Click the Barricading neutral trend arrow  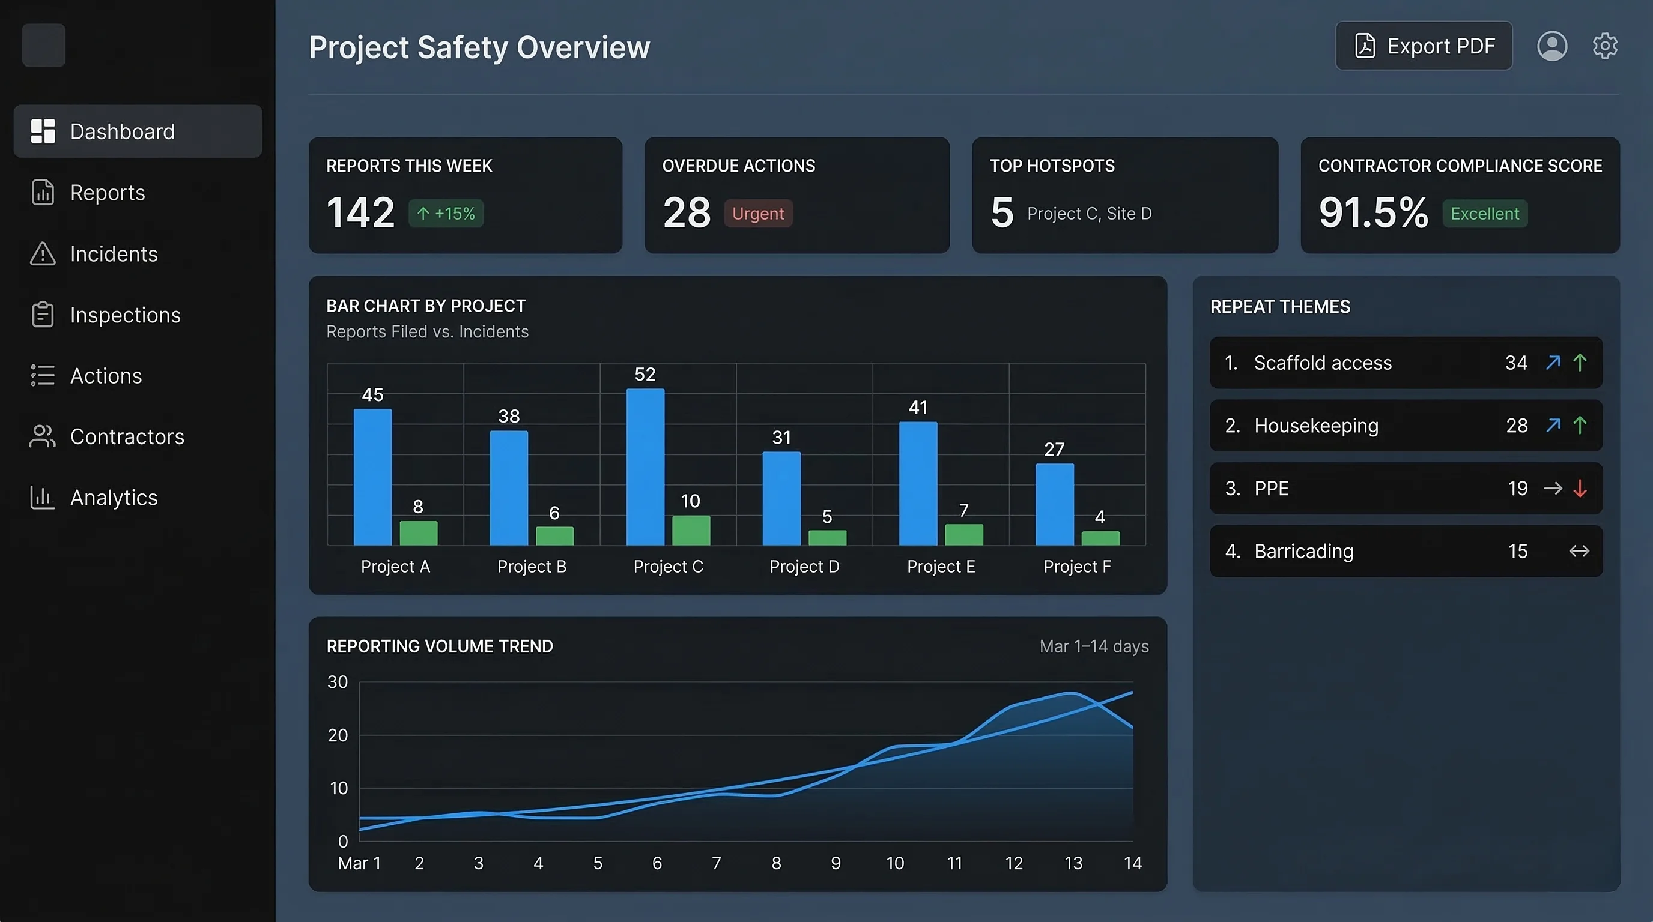tap(1579, 550)
